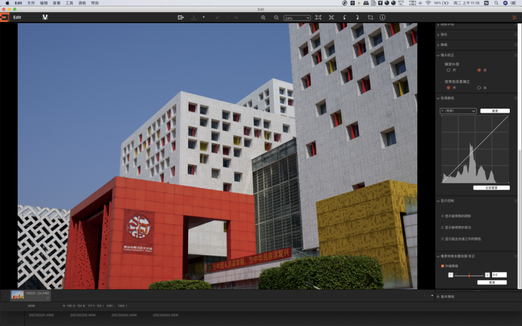The image size is (522, 326).
Task: Collapse the 色调曲线 section
Action: [438, 98]
